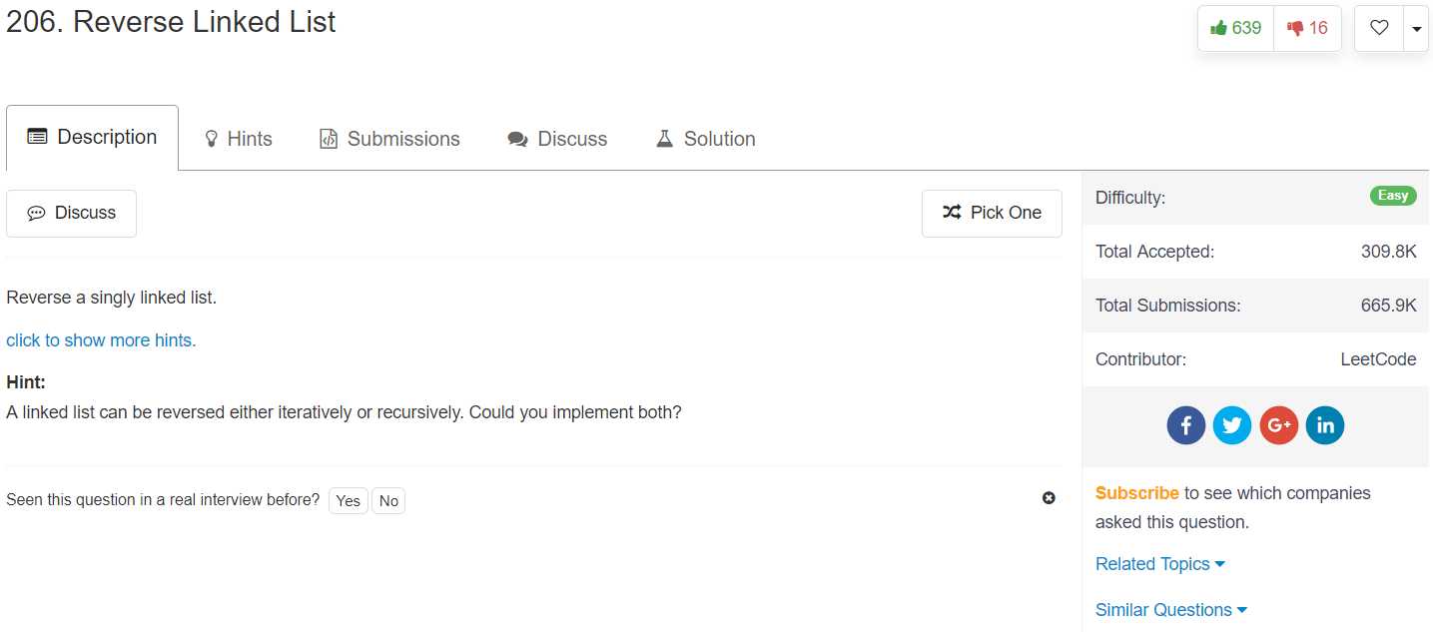
Task: Answer Yes to seen in interview
Action: (349, 500)
